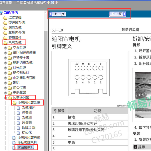Expand the 座椅安全带 subfolder
Viewport: 151px width, 151px height.
click(x=5, y=58)
